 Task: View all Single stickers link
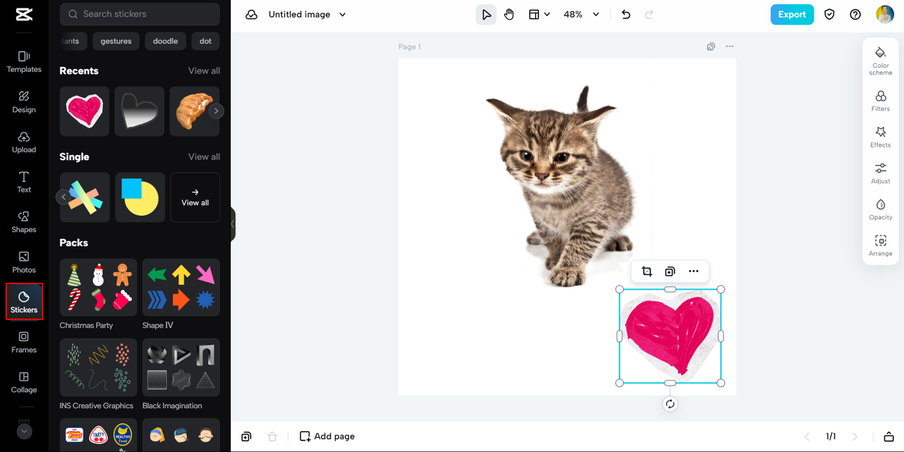coord(204,157)
